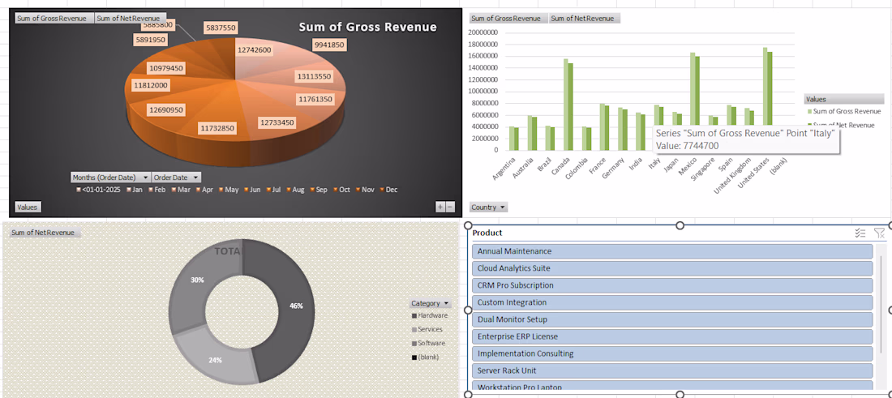Select the 5891950 data label on pie

151,40
